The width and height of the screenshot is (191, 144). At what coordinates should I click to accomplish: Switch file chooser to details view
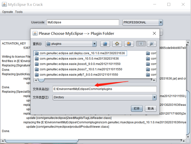tap(152, 44)
